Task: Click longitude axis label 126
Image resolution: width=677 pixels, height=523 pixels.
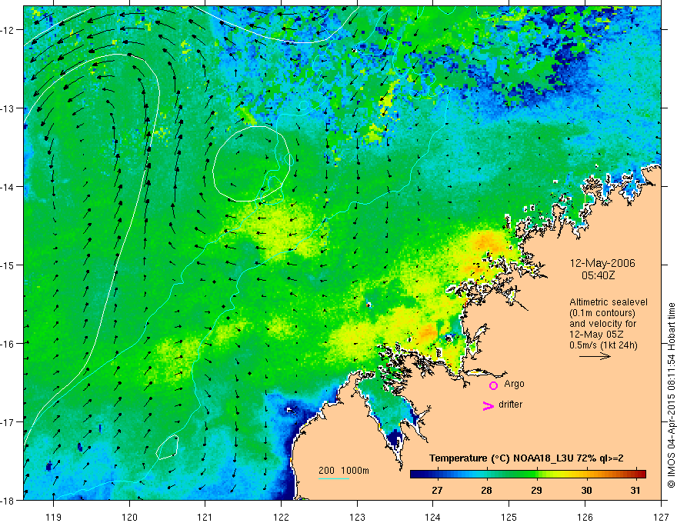Action: [585, 517]
